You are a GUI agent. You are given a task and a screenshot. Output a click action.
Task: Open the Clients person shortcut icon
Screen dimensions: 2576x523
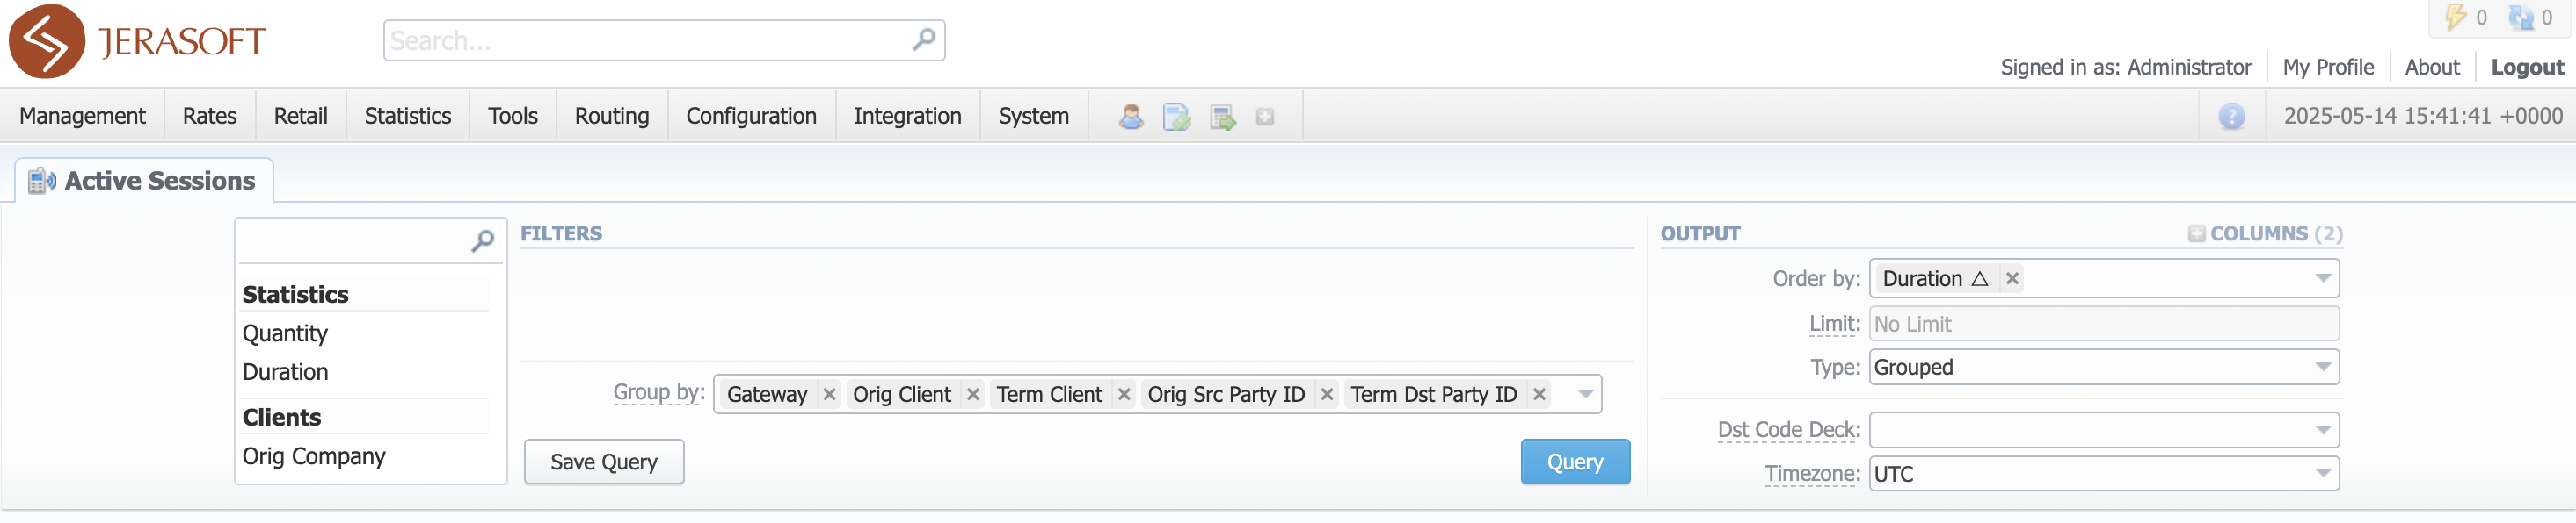1131,117
